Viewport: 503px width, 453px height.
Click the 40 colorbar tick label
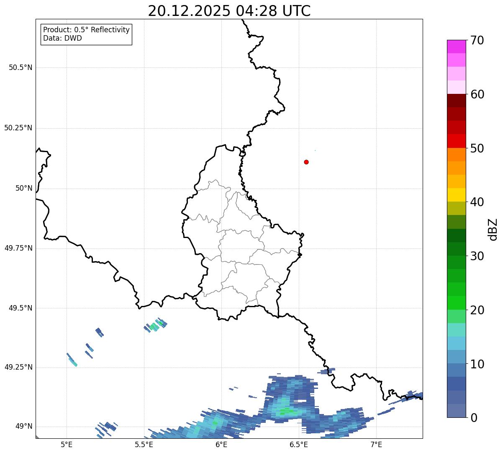click(x=477, y=202)
